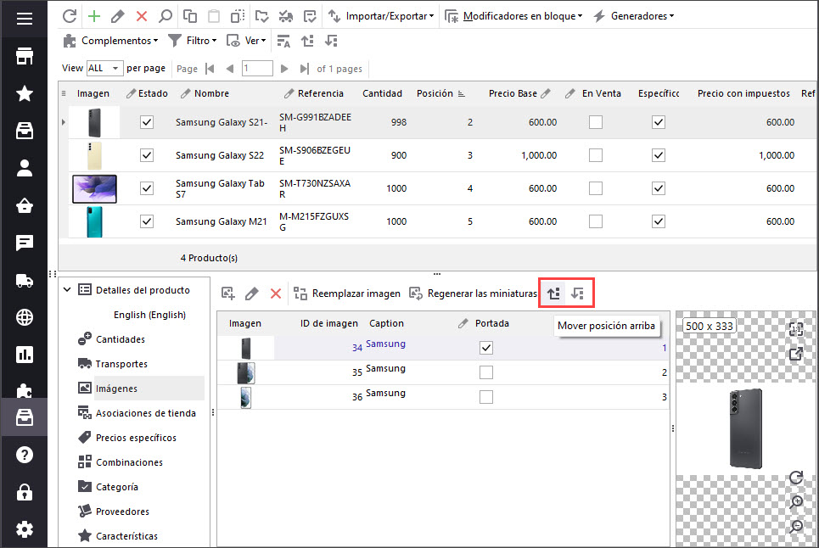The height and width of the screenshot is (548, 819).
Task: Expand the Samsung Galaxy S21 row arrow
Action: (63, 122)
